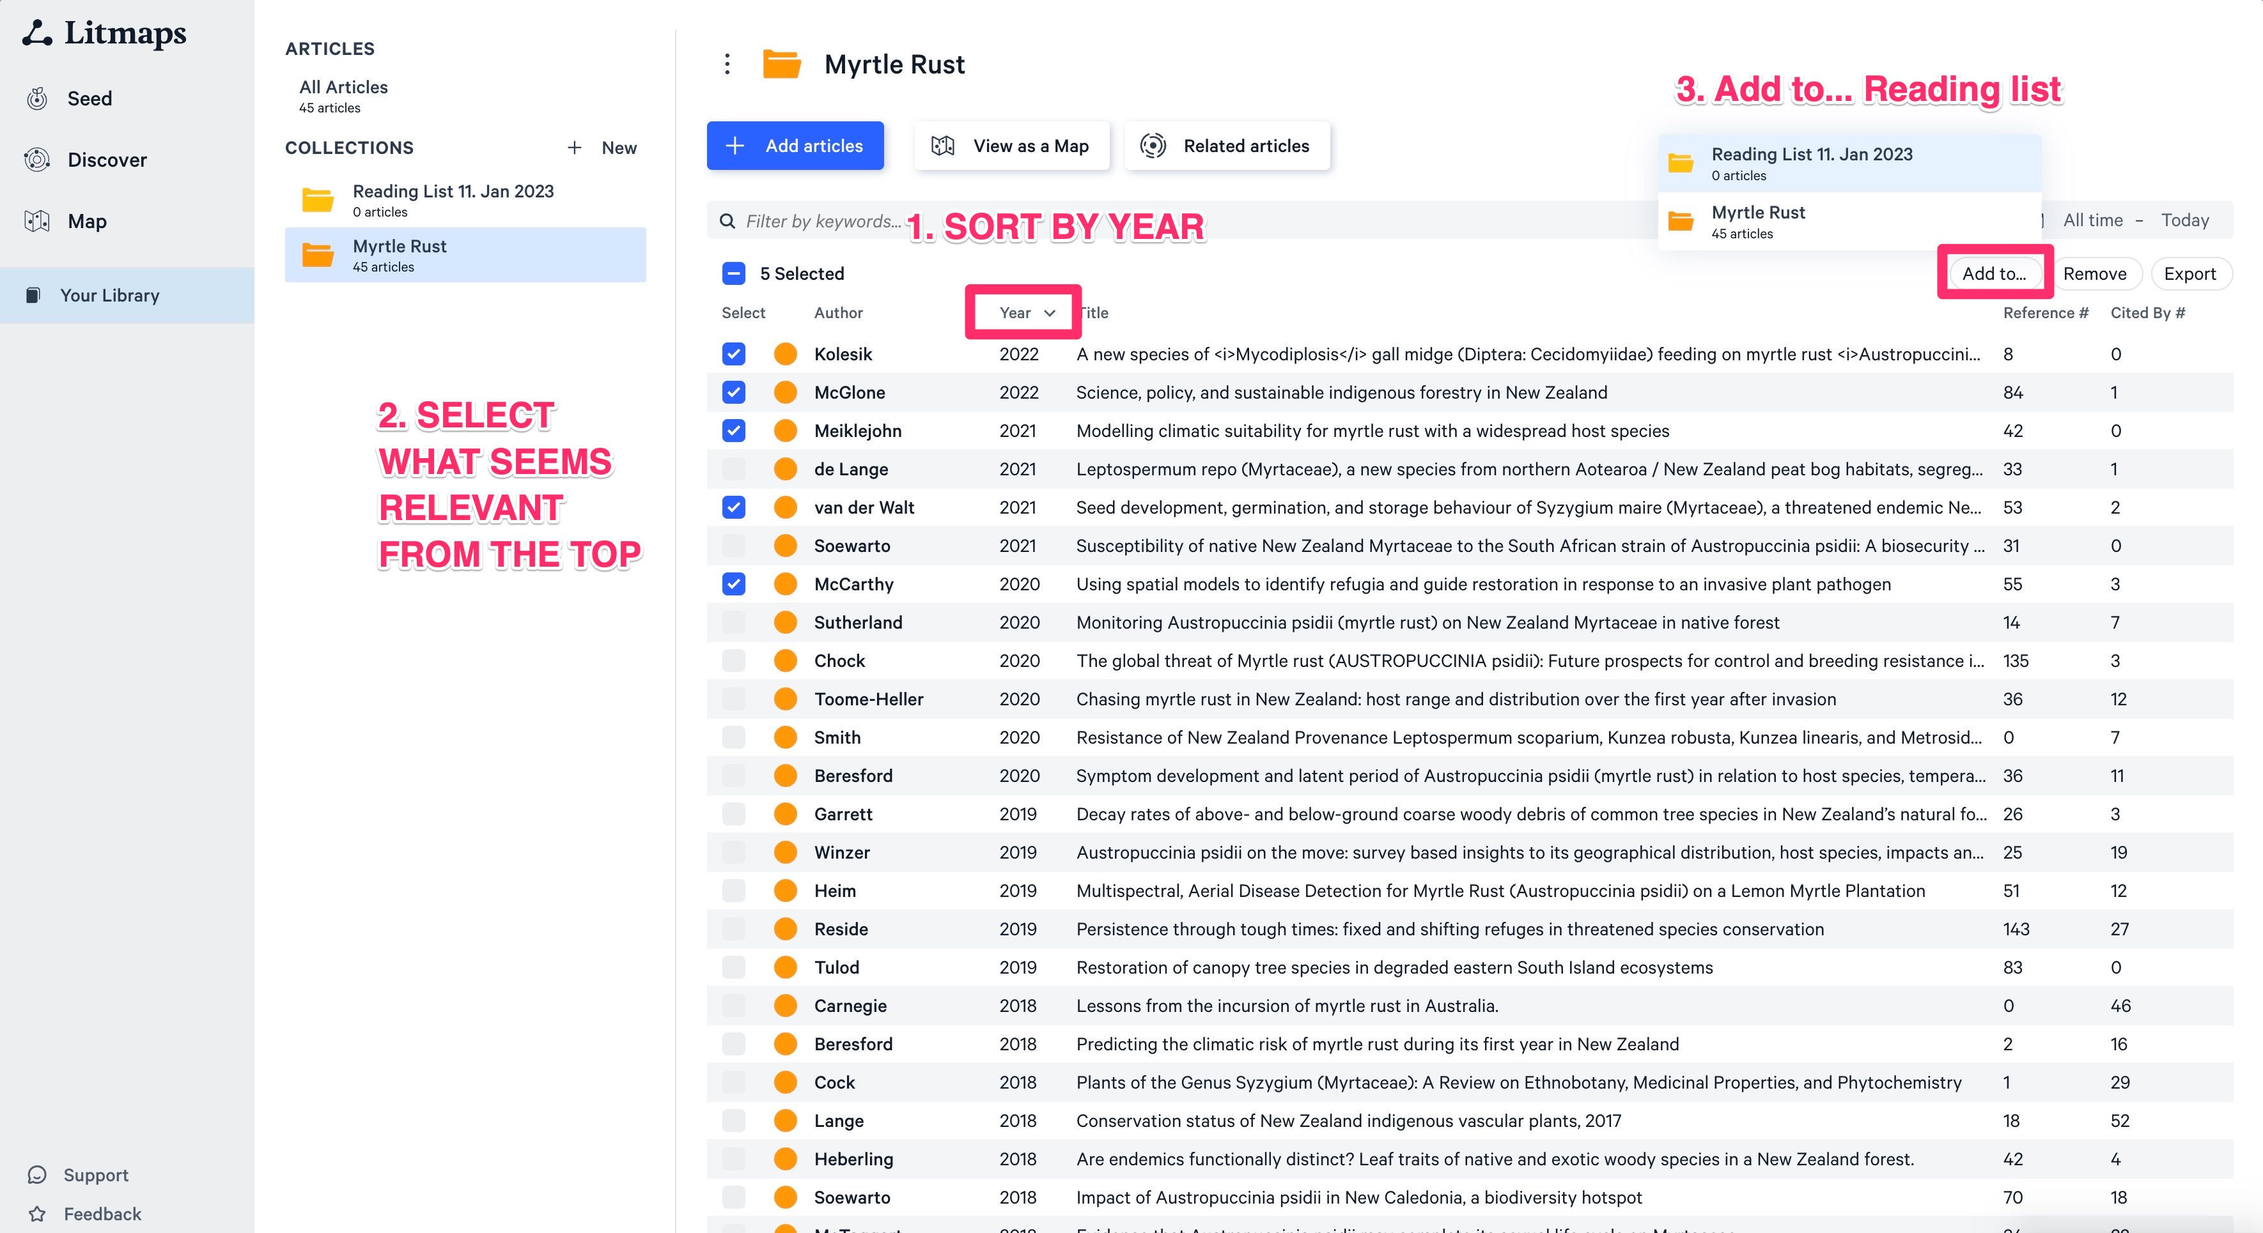
Task: Open the Map page icon
Action: 37,221
